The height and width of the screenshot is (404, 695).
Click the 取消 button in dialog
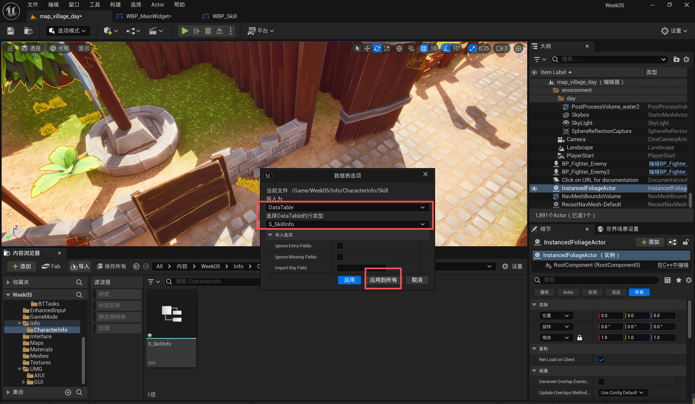point(417,280)
